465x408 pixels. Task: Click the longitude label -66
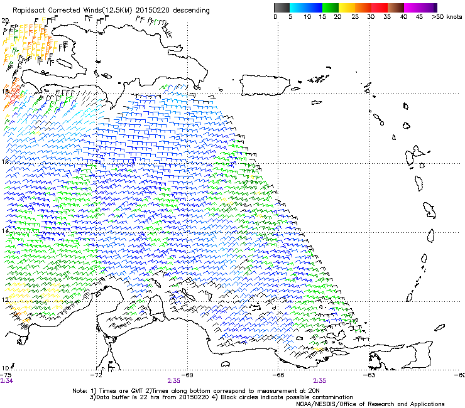click(x=278, y=375)
